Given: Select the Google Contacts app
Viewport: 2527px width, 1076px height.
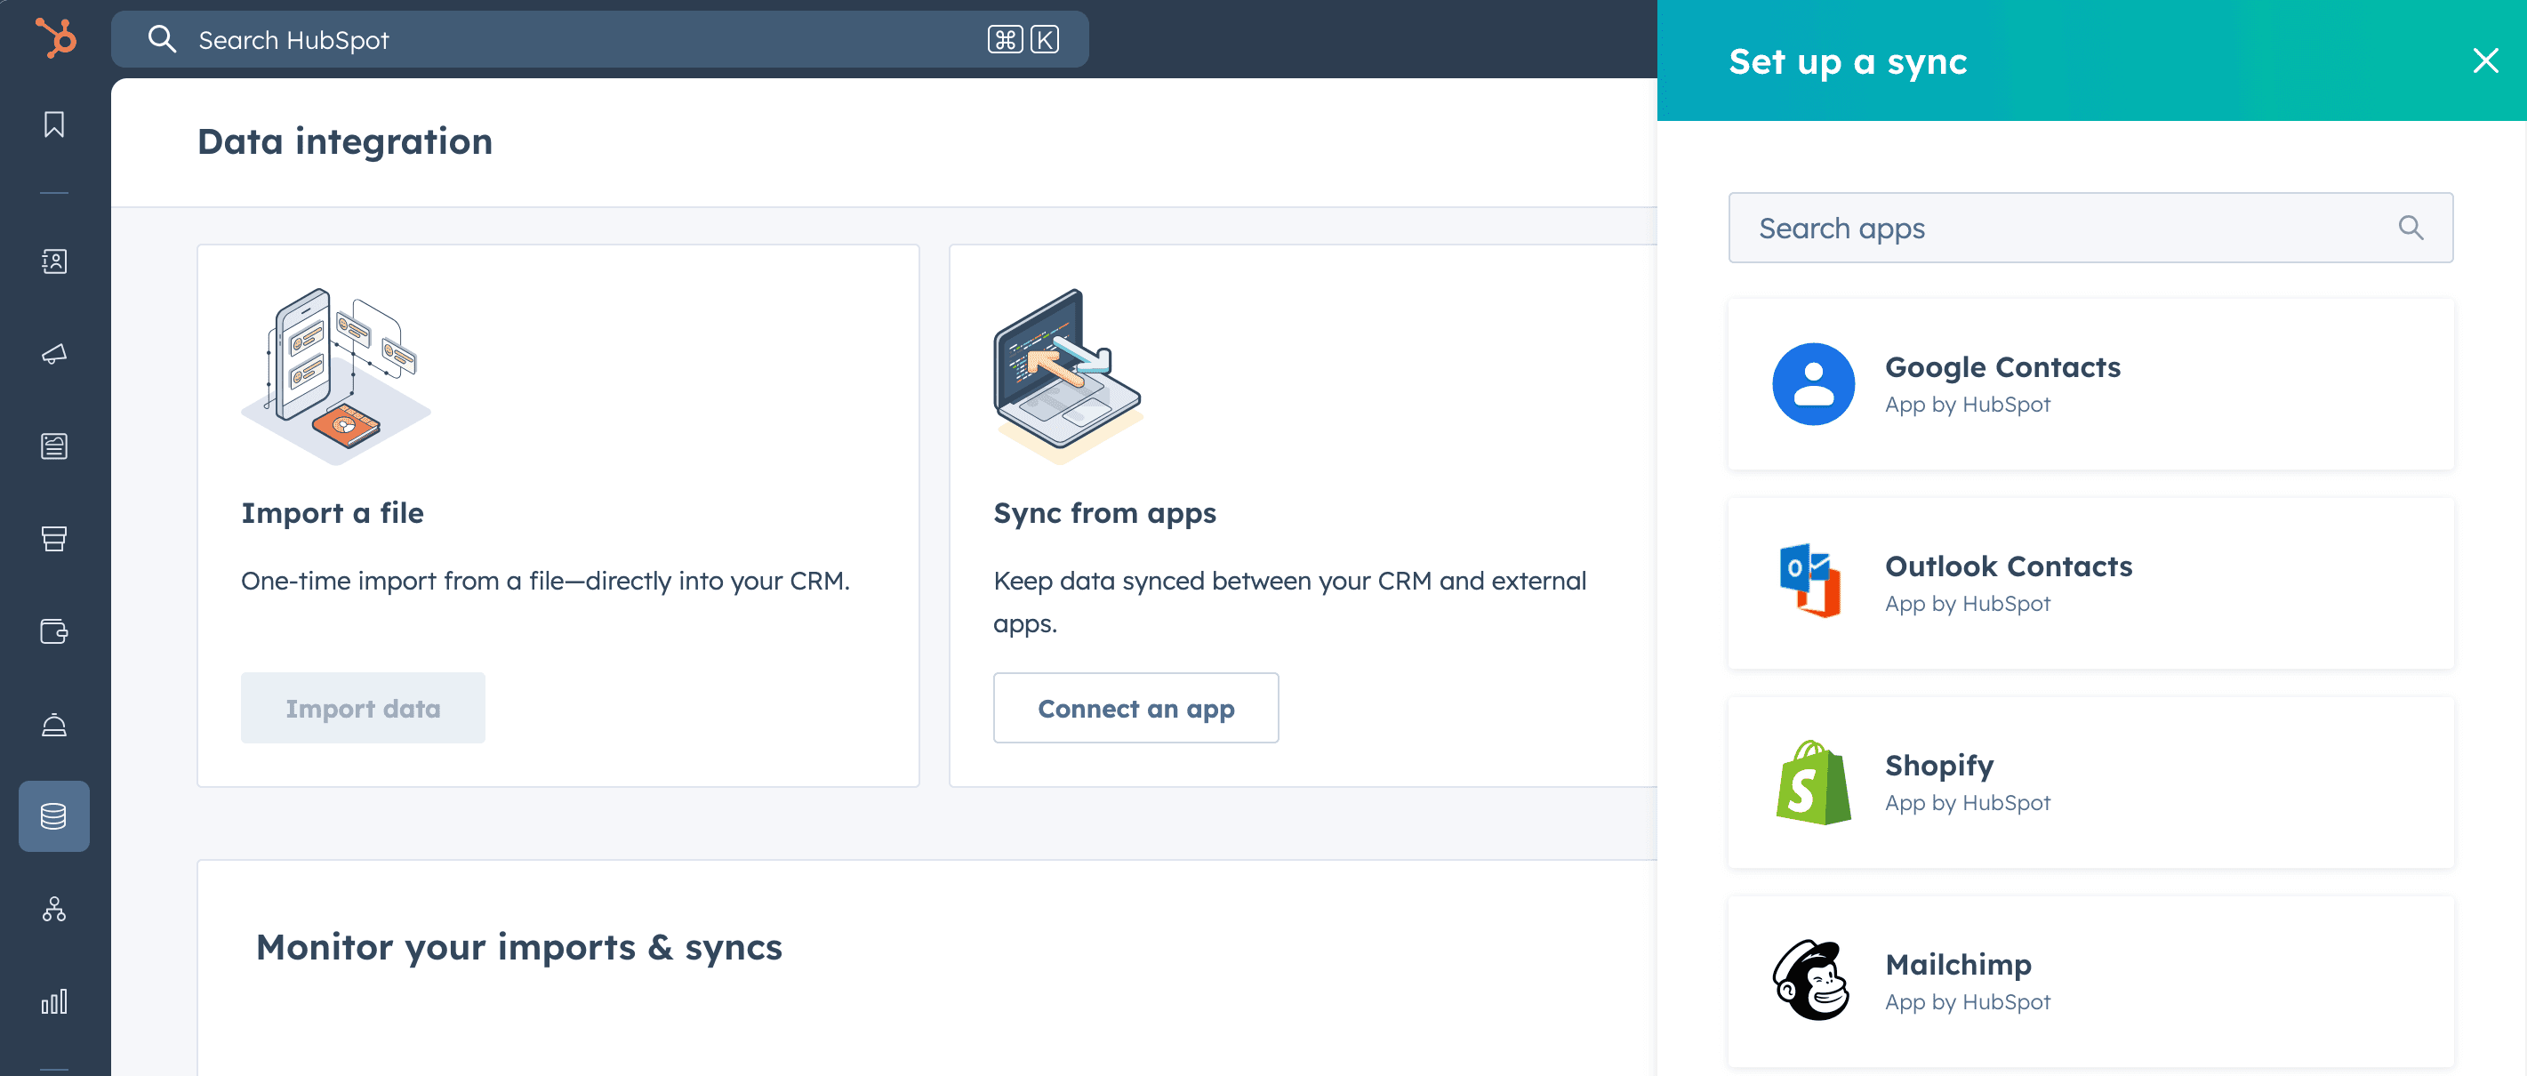Looking at the screenshot, I should pos(2090,384).
